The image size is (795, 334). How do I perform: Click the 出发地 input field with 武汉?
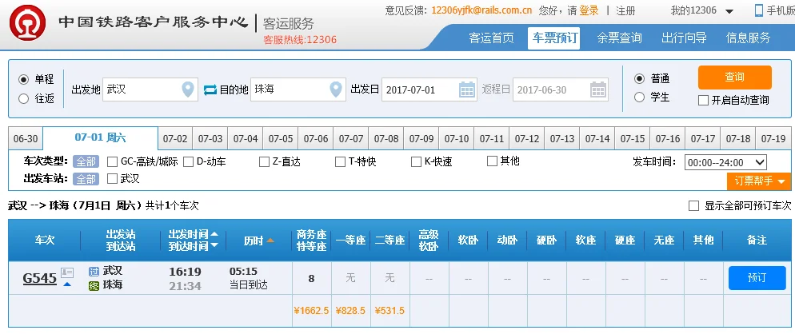pyautogui.click(x=150, y=89)
